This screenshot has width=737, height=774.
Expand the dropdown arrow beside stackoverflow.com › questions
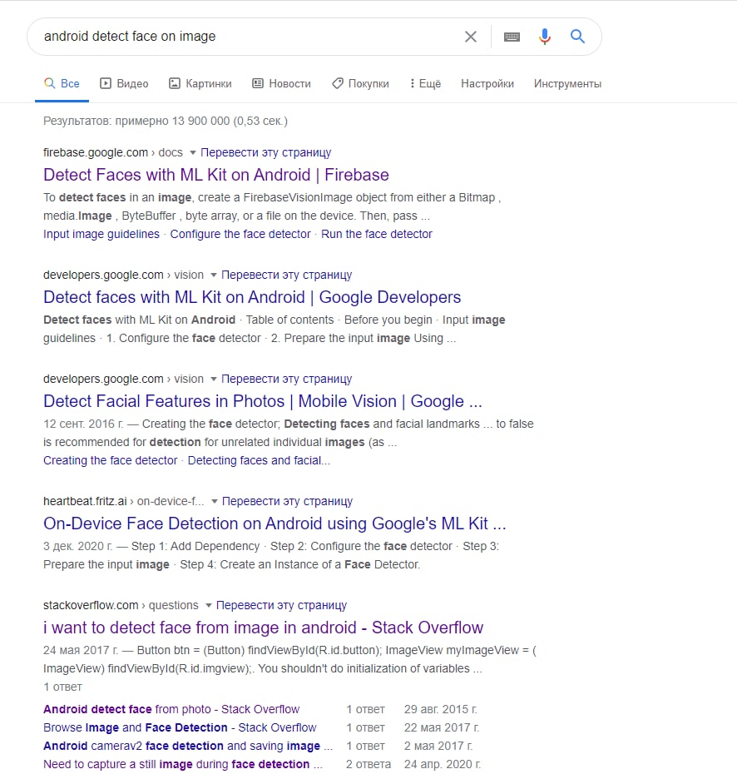[x=208, y=606]
